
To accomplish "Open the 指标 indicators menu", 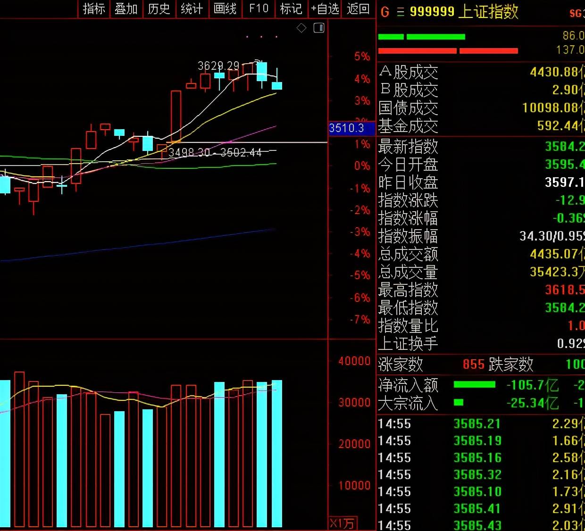I will click(94, 9).
